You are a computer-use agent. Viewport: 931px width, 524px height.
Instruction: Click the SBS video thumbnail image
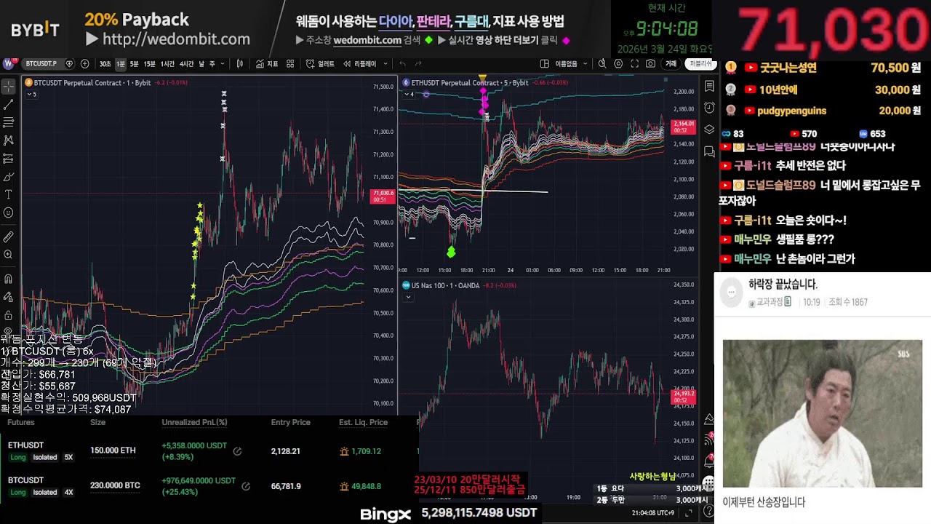point(822,413)
